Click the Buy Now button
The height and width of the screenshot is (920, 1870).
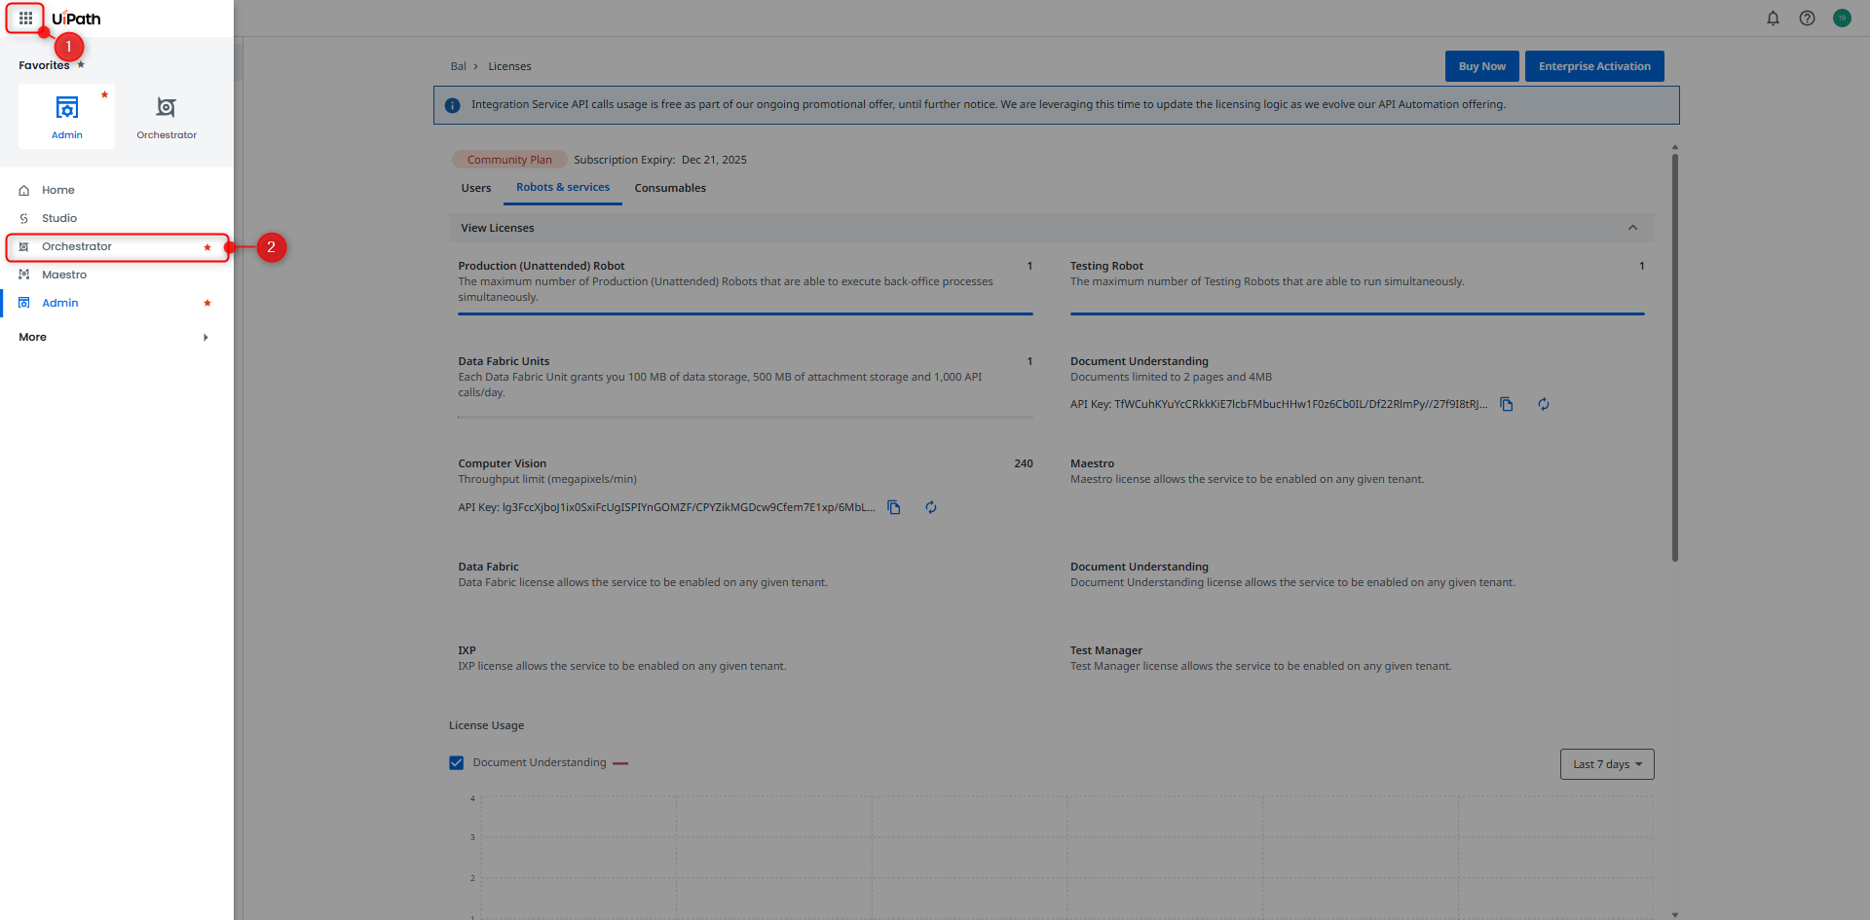click(x=1481, y=66)
